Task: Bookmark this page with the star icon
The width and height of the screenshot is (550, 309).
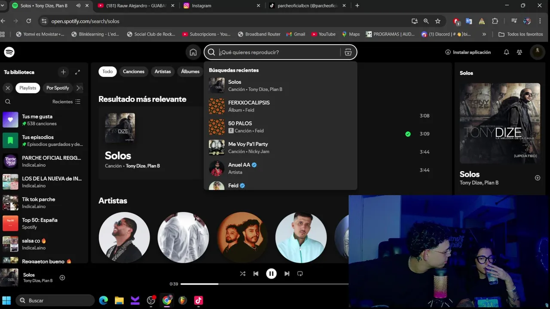Action: click(437, 21)
